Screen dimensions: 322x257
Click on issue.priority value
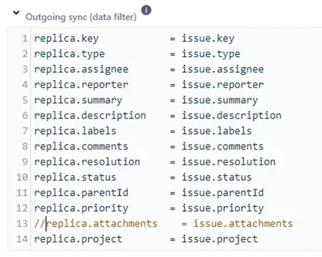click(x=223, y=208)
